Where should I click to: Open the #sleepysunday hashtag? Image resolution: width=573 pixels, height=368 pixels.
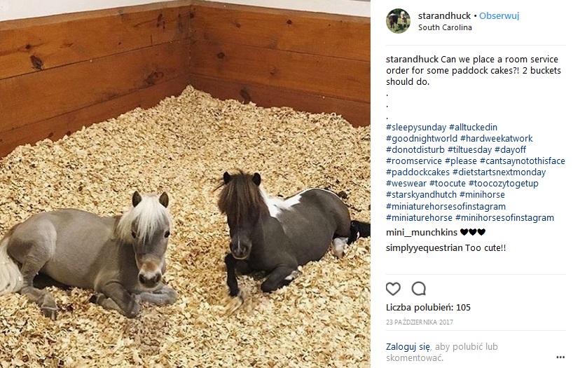click(416, 128)
